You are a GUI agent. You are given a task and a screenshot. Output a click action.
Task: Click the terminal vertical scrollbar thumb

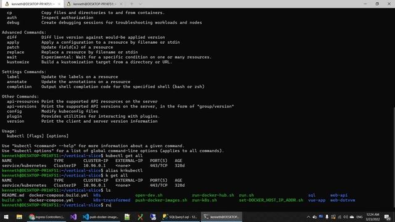click(x=394, y=157)
